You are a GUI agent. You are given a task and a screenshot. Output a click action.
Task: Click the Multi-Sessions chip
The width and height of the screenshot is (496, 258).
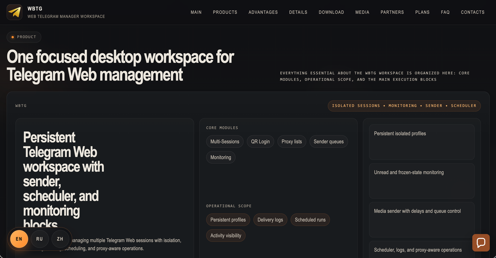point(225,142)
